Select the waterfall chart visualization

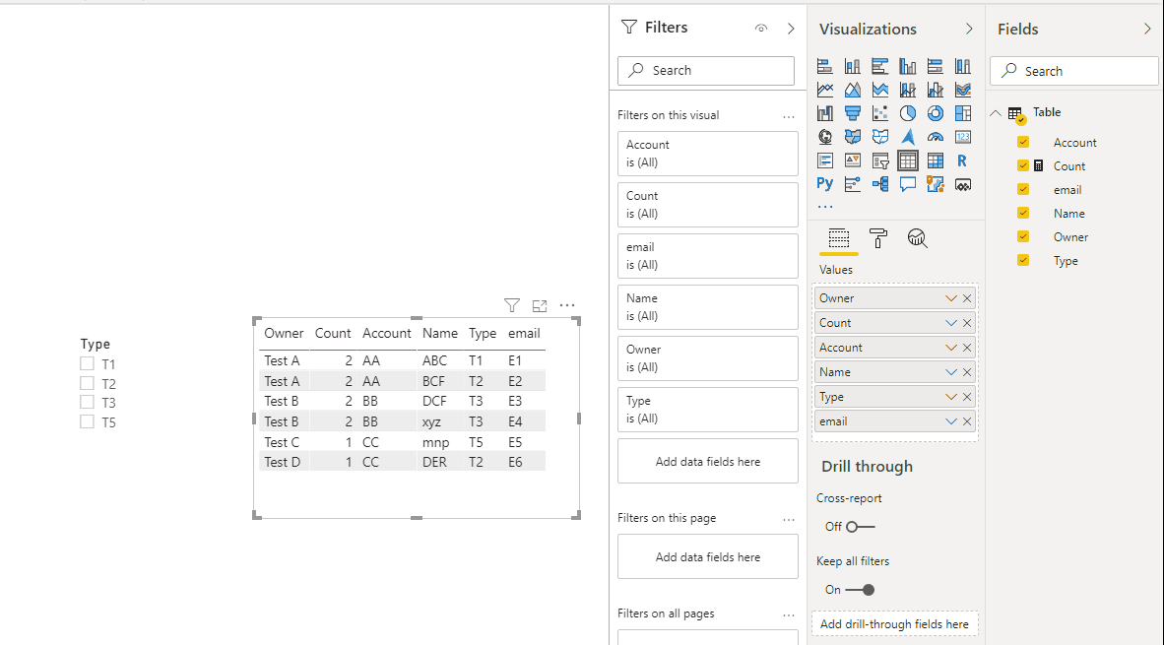825,113
